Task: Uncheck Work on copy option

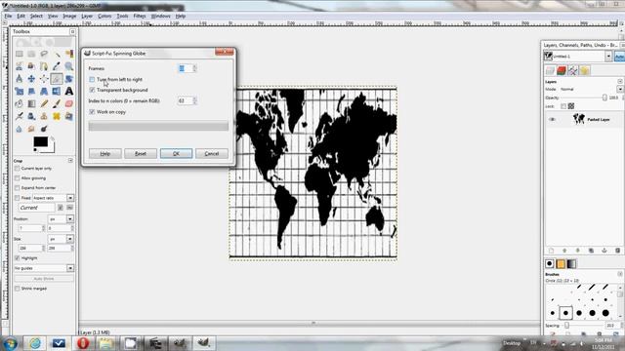Action: tap(92, 112)
